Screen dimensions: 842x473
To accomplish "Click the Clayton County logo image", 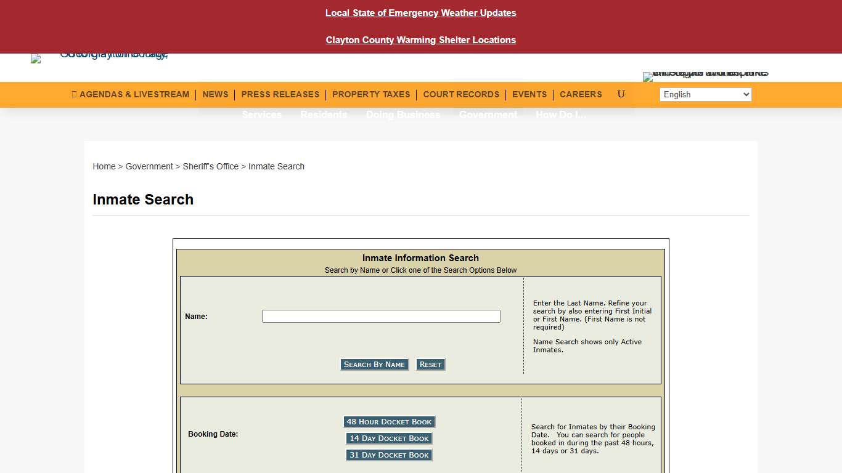I will coord(99,58).
